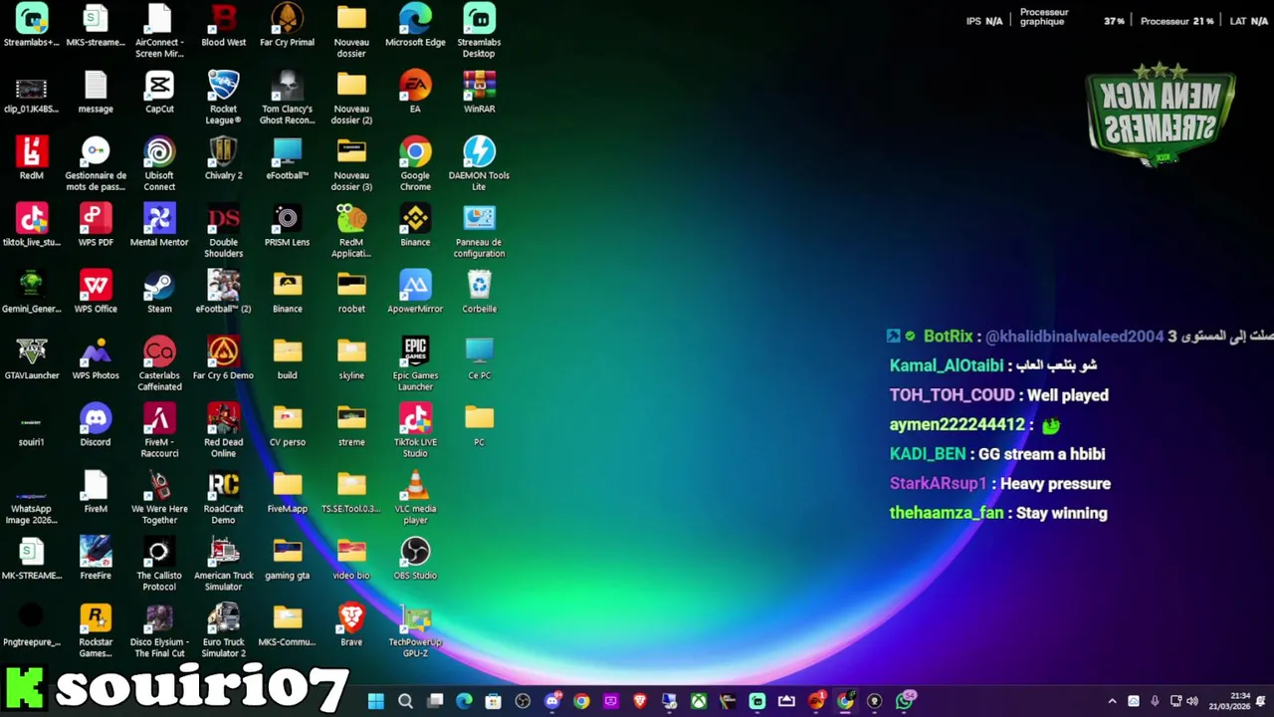Open taskbar Search

405,701
